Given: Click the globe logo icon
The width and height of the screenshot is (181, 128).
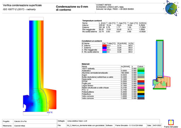Looking at the screenshot, I should (171, 8).
